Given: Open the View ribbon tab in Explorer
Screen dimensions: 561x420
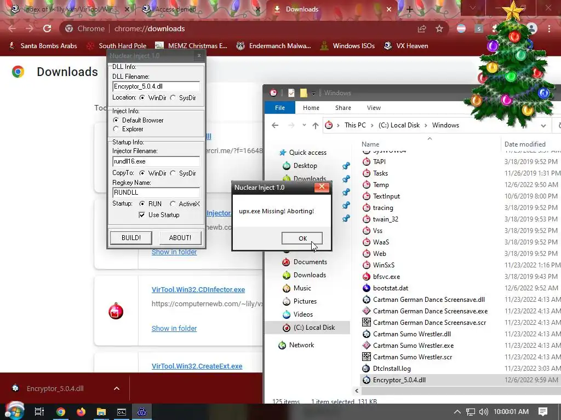Looking at the screenshot, I should (x=374, y=108).
